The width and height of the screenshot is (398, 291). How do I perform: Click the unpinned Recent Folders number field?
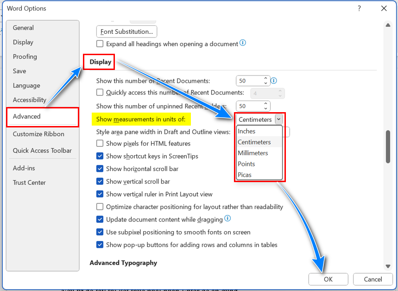(x=250, y=106)
